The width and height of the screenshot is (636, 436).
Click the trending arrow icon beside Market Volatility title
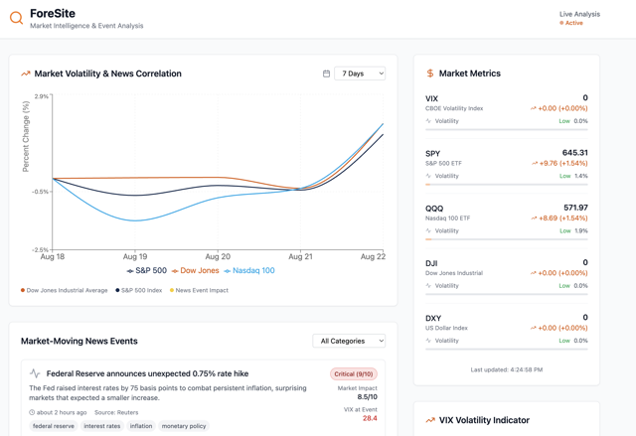click(x=26, y=73)
